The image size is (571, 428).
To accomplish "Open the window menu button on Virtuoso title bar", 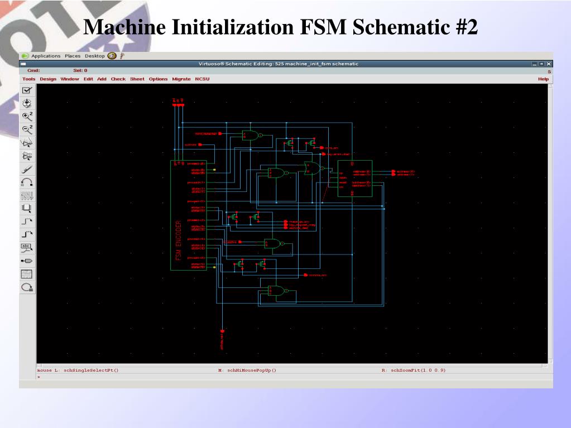I will pos(23,64).
